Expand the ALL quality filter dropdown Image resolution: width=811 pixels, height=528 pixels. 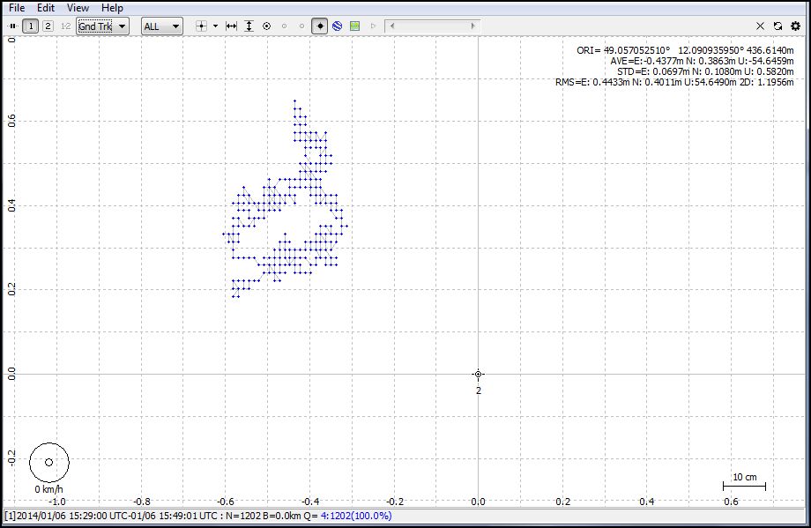click(161, 26)
